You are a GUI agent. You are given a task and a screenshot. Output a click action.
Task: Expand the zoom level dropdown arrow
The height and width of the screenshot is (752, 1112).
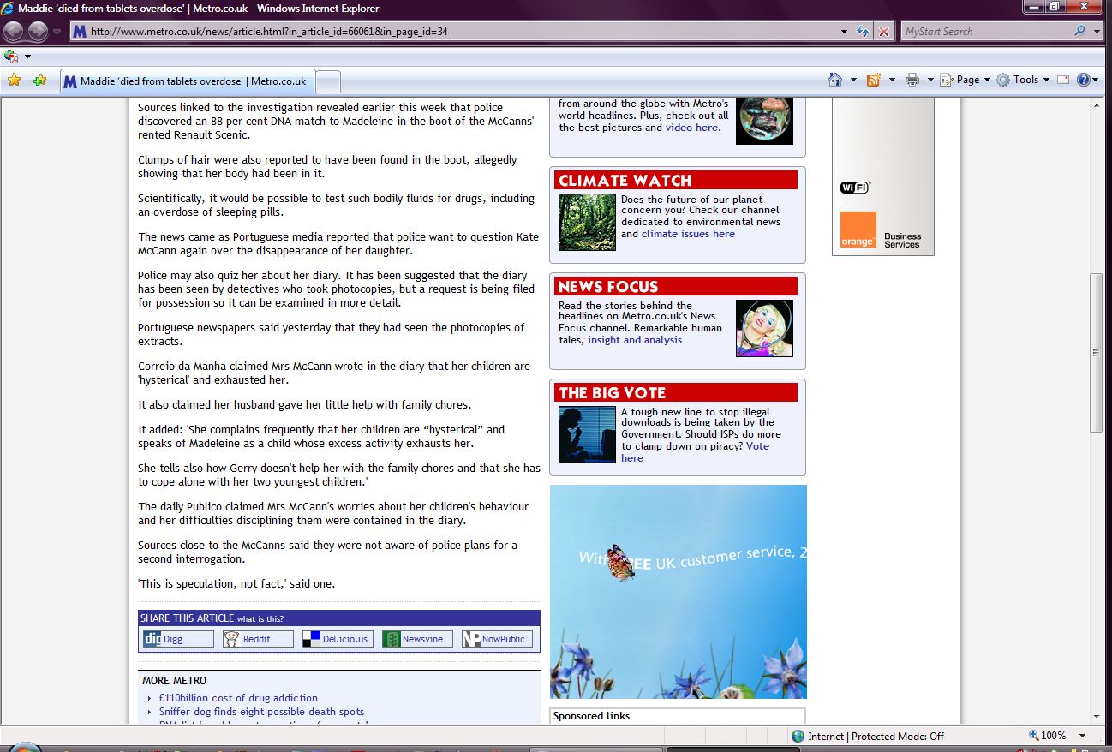[1082, 736]
